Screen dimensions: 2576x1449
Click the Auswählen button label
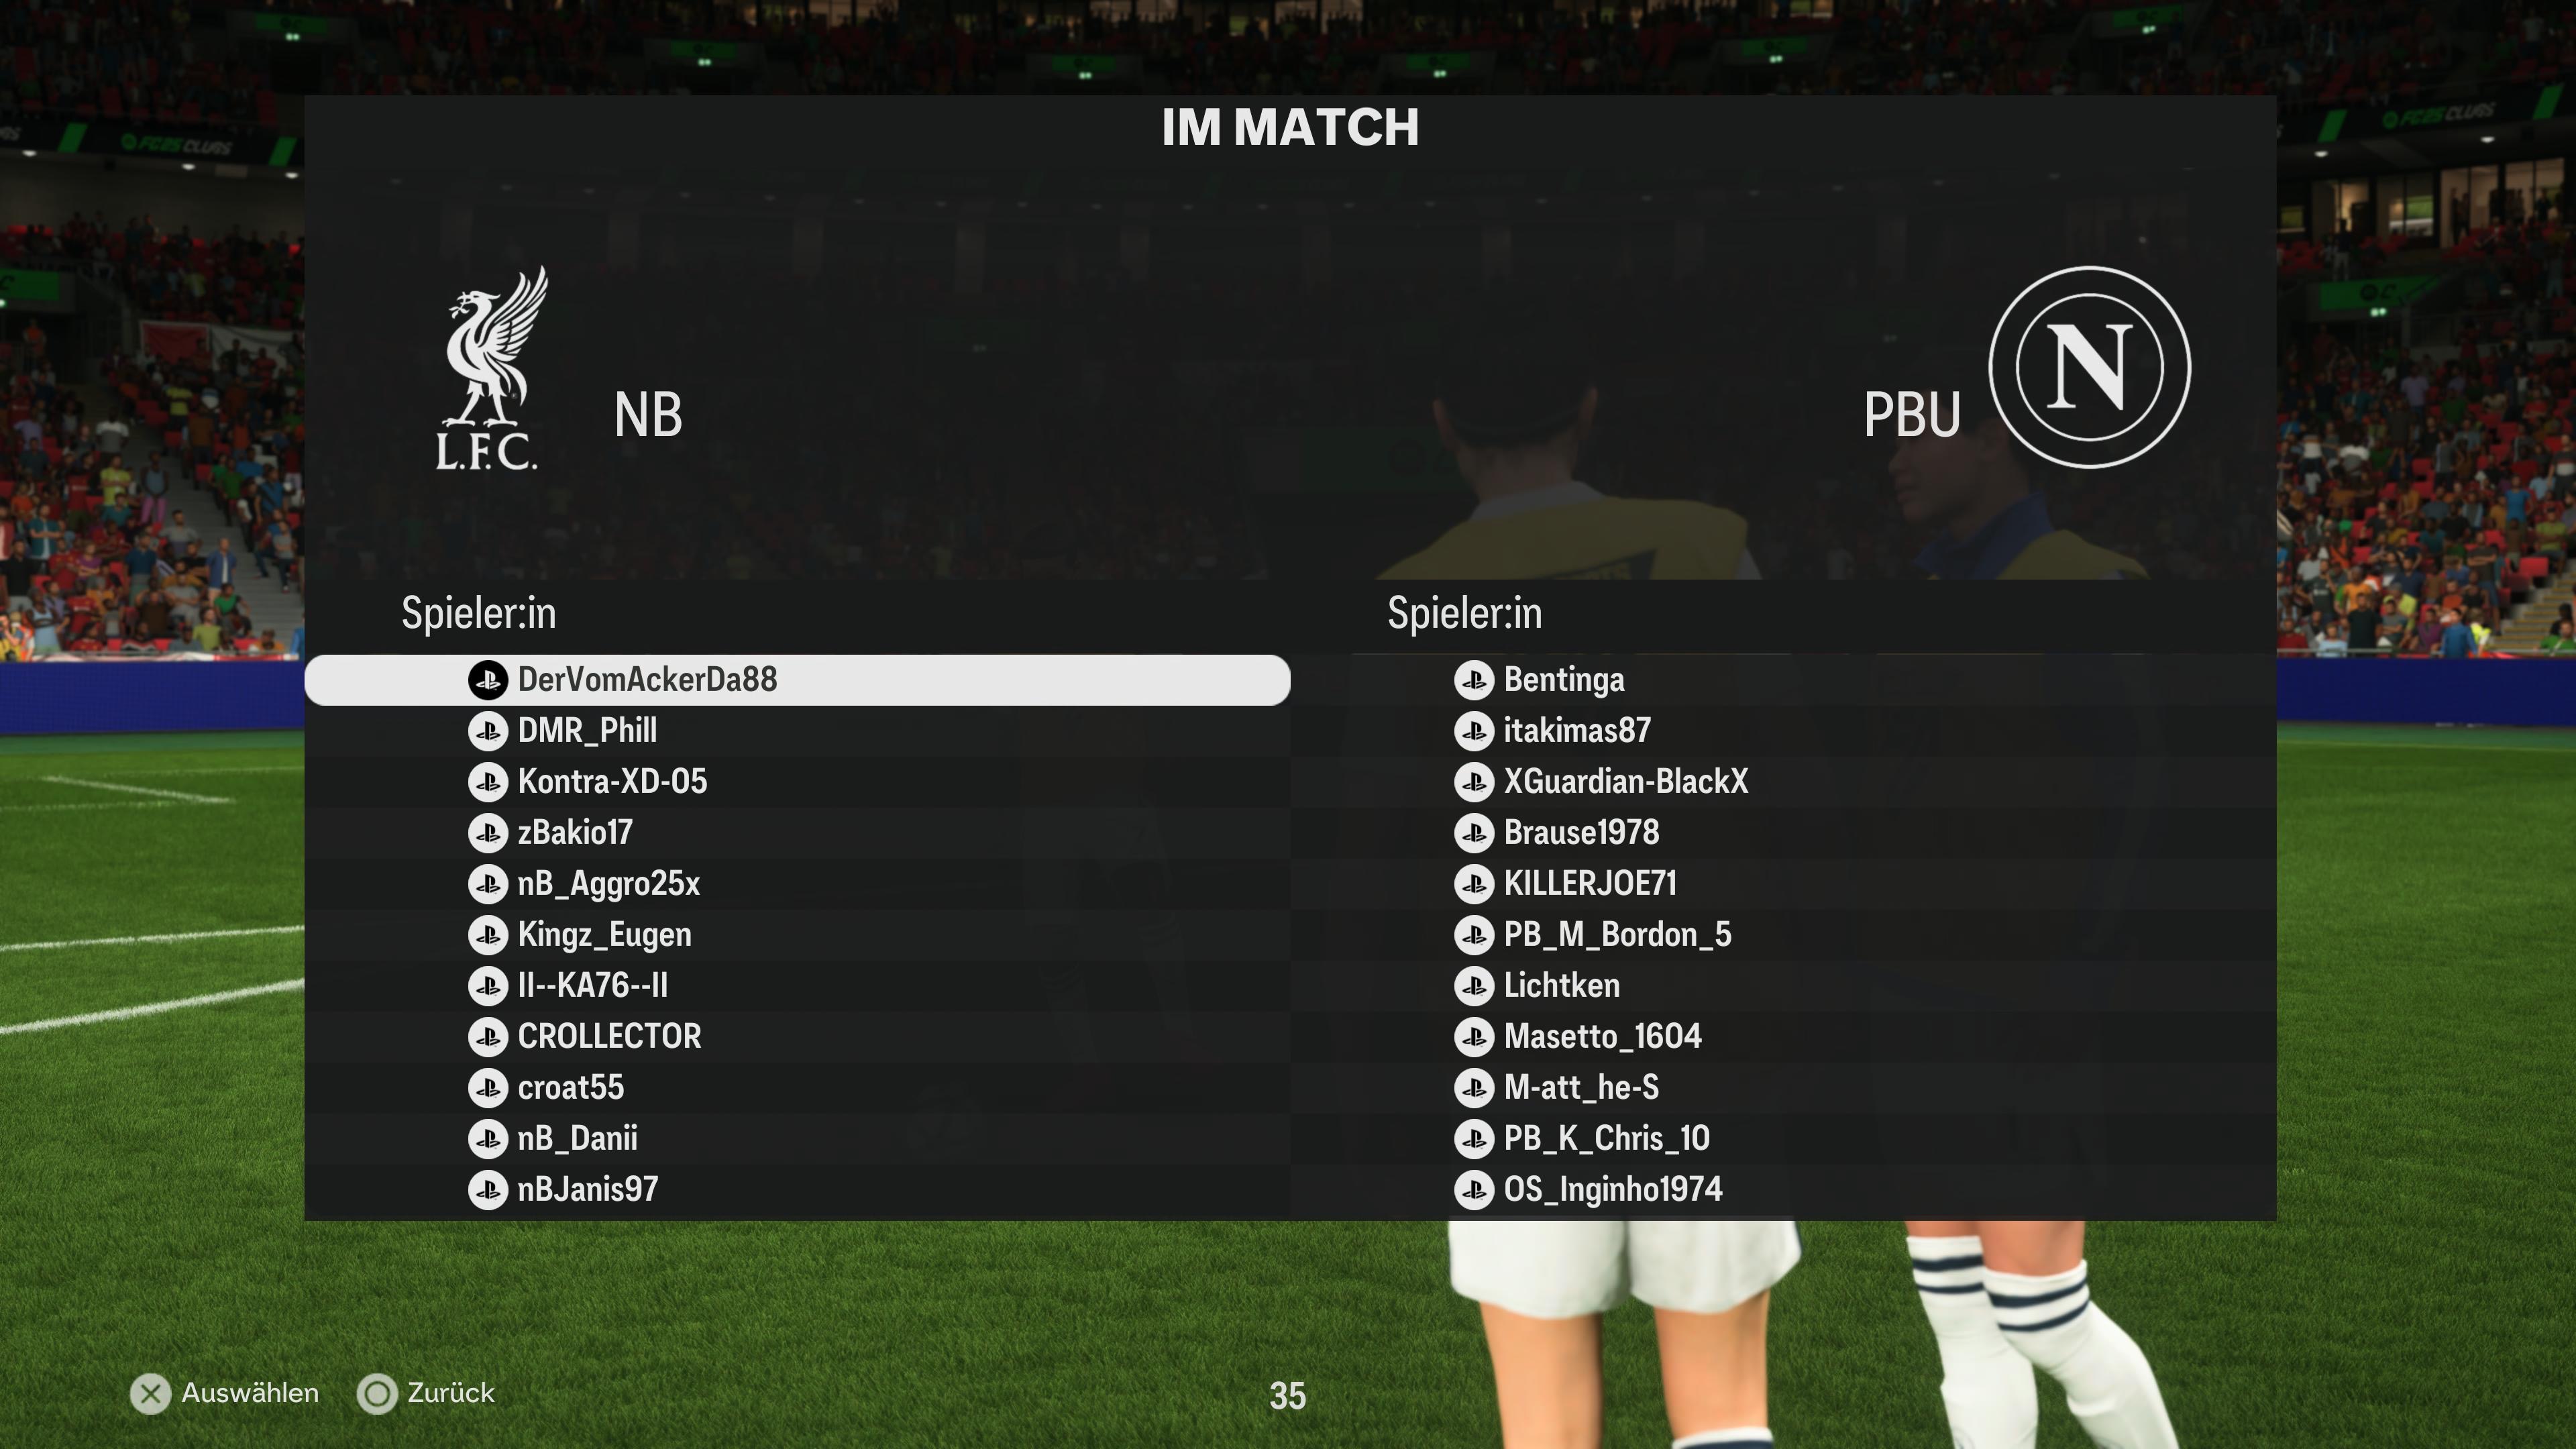[250, 1393]
